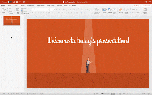The width and height of the screenshot is (152, 95).
Task: Toggle Strikethrough formatting
Action: 41,13
